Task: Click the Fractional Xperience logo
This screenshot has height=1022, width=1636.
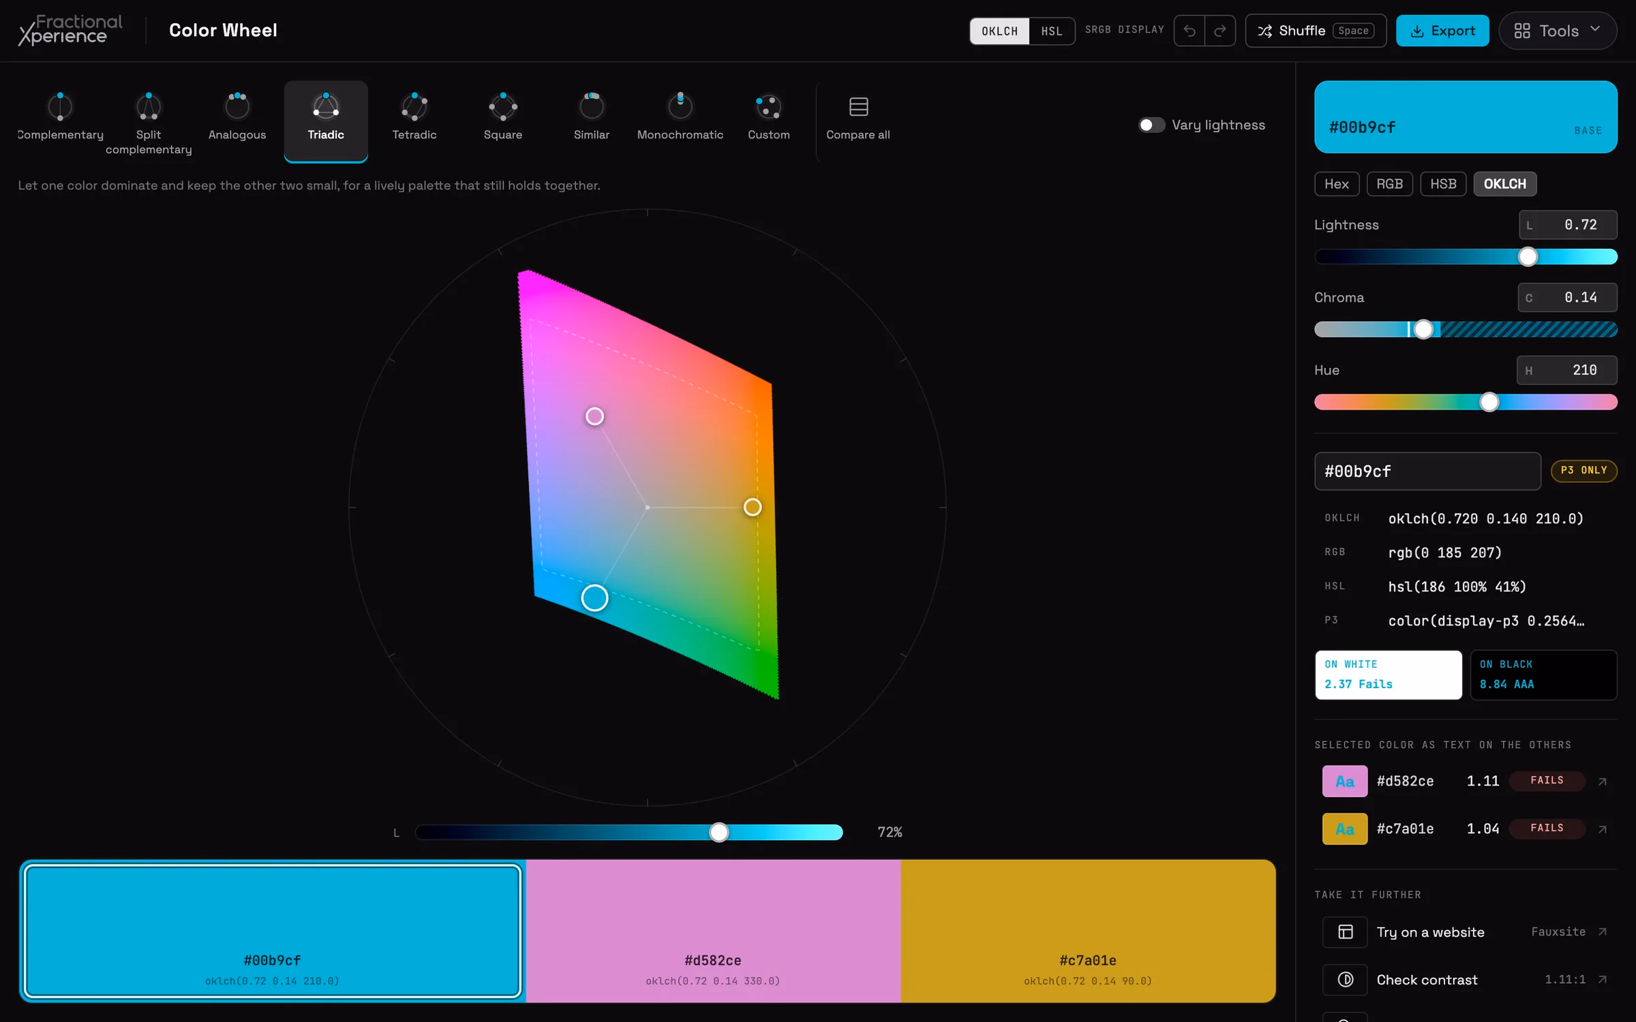Action: coord(71,31)
